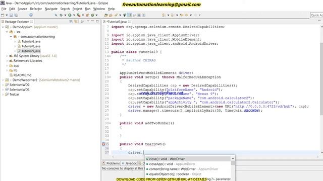Click the New file toolbar icon
323x181 pixels.
(x=3, y=15)
